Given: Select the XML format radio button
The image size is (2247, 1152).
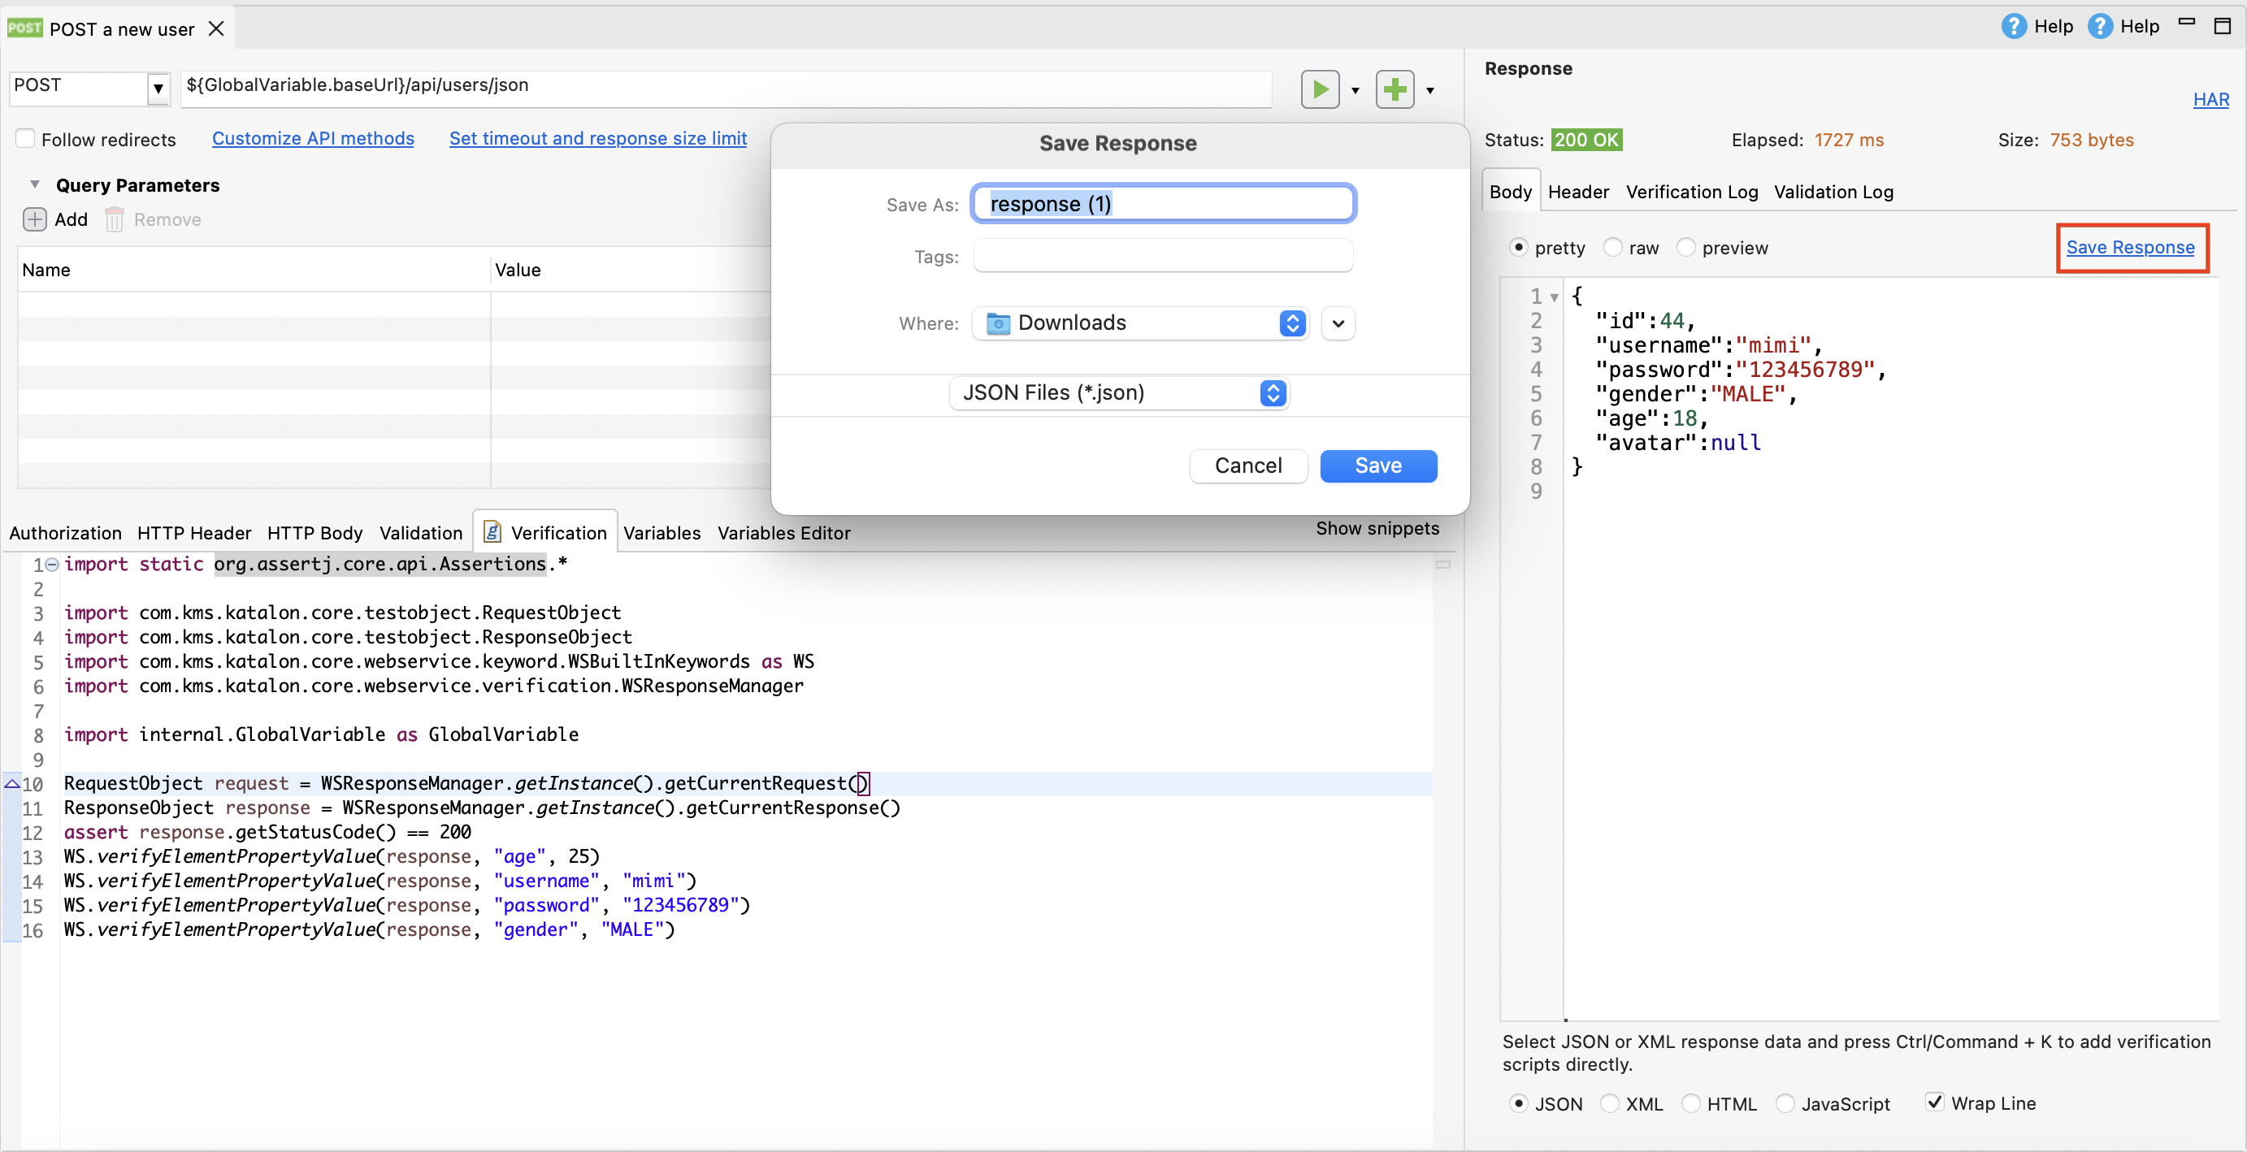Looking at the screenshot, I should [x=1609, y=1103].
